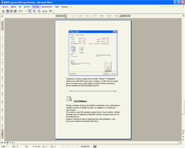Click the EXT indicator in status bar
Viewport: 185px width, 148px height.
click(72, 146)
